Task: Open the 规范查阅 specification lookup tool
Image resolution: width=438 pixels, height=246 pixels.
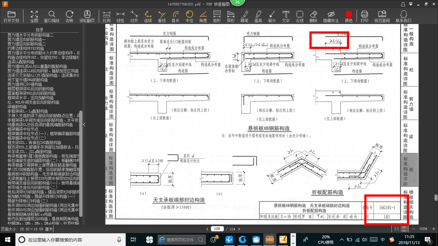Action: coord(382,16)
